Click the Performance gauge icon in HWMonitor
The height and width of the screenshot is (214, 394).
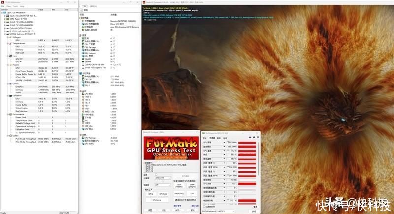(x=10, y=114)
